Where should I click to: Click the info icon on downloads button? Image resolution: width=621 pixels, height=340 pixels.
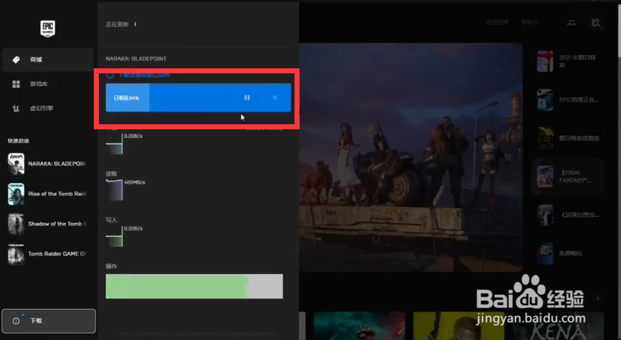tap(16, 321)
